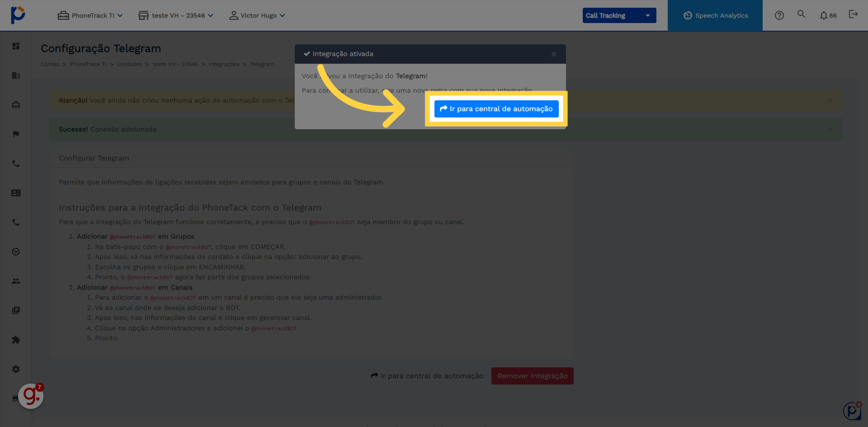
Task: Open the settings gear icon in sidebar
Action: point(16,369)
